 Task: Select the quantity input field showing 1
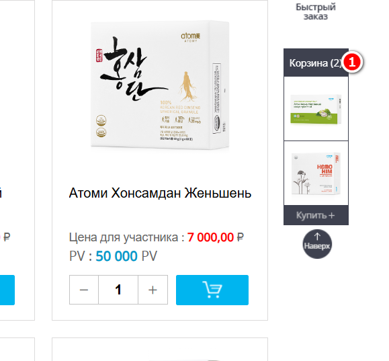118,290
